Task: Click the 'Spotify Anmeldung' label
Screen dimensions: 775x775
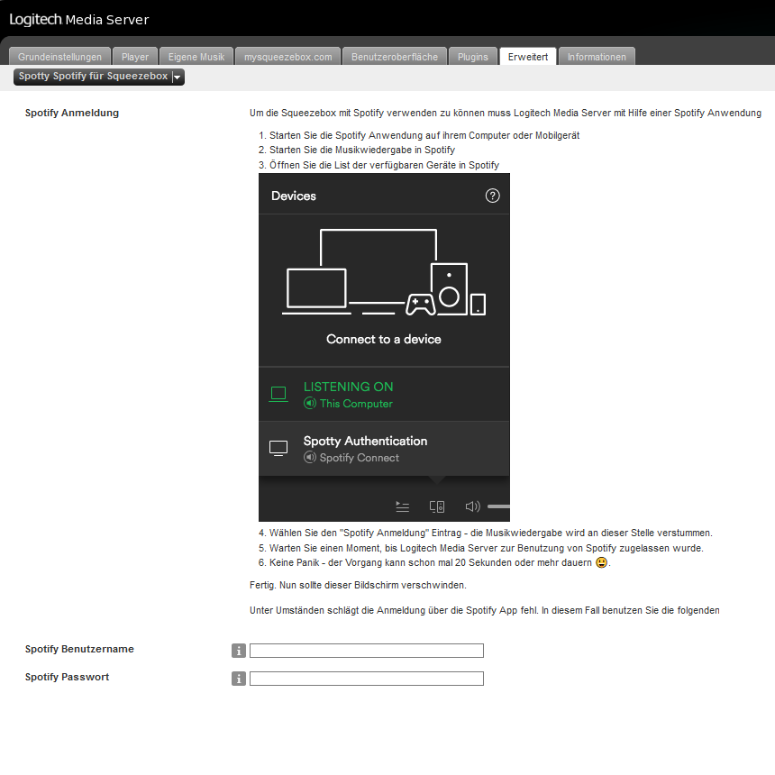Action: click(72, 113)
